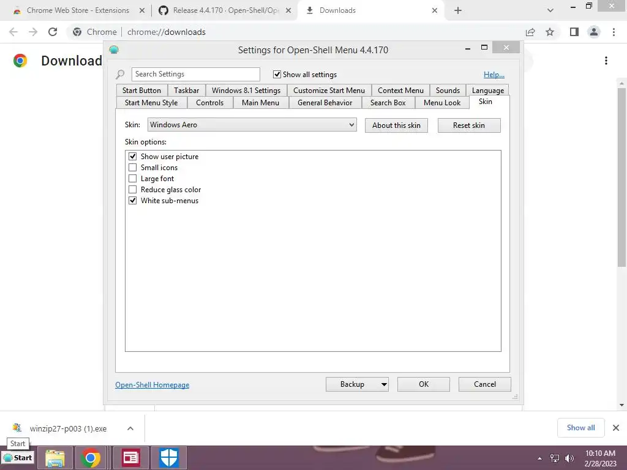This screenshot has width=627, height=470.
Task: Open Customize Start Menu tab
Action: pyautogui.click(x=329, y=91)
